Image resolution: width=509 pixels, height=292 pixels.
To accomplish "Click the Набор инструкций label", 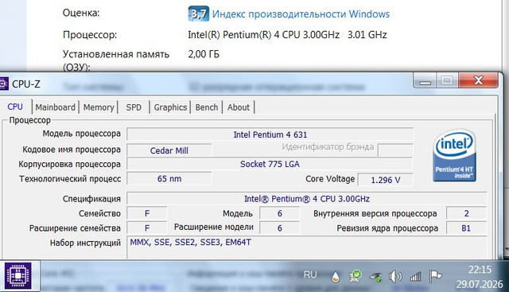I will (85, 243).
